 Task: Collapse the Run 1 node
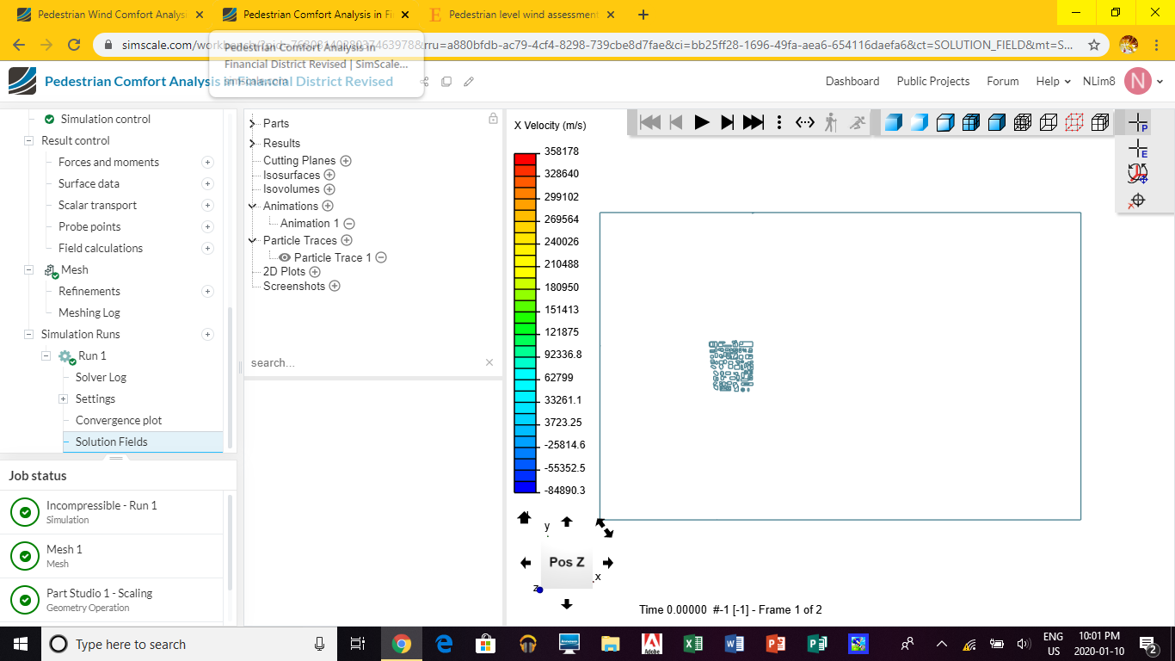(x=46, y=355)
